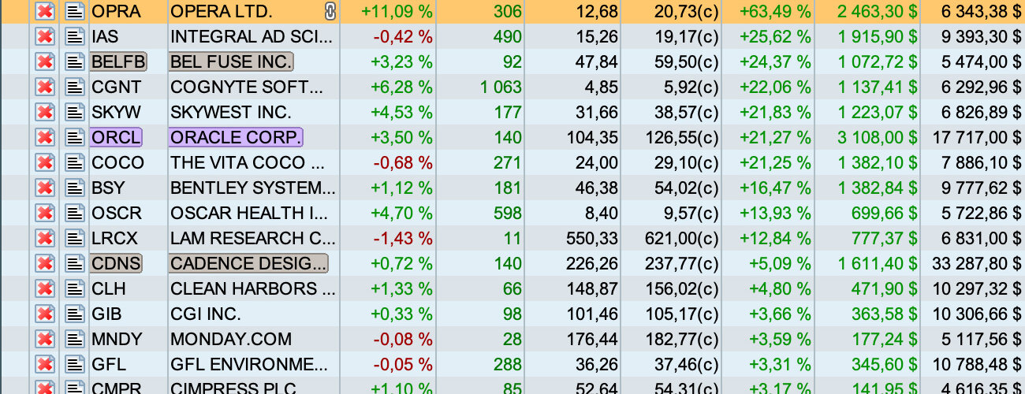Open the ORCL document icon

[x=75, y=138]
